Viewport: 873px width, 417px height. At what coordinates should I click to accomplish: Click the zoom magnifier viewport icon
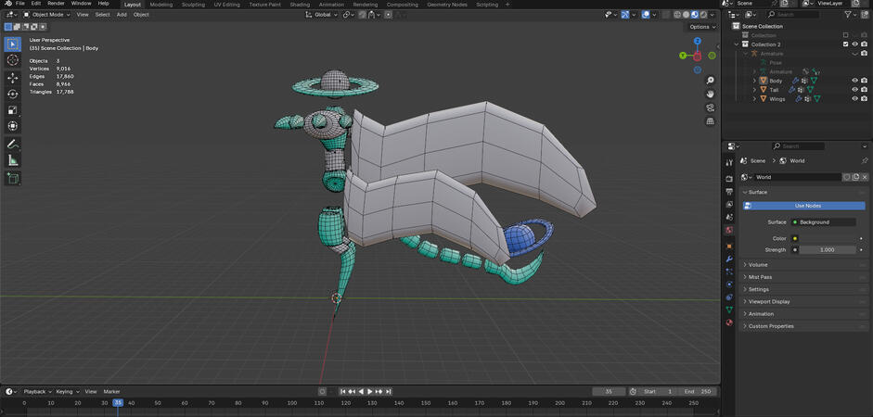pos(711,80)
